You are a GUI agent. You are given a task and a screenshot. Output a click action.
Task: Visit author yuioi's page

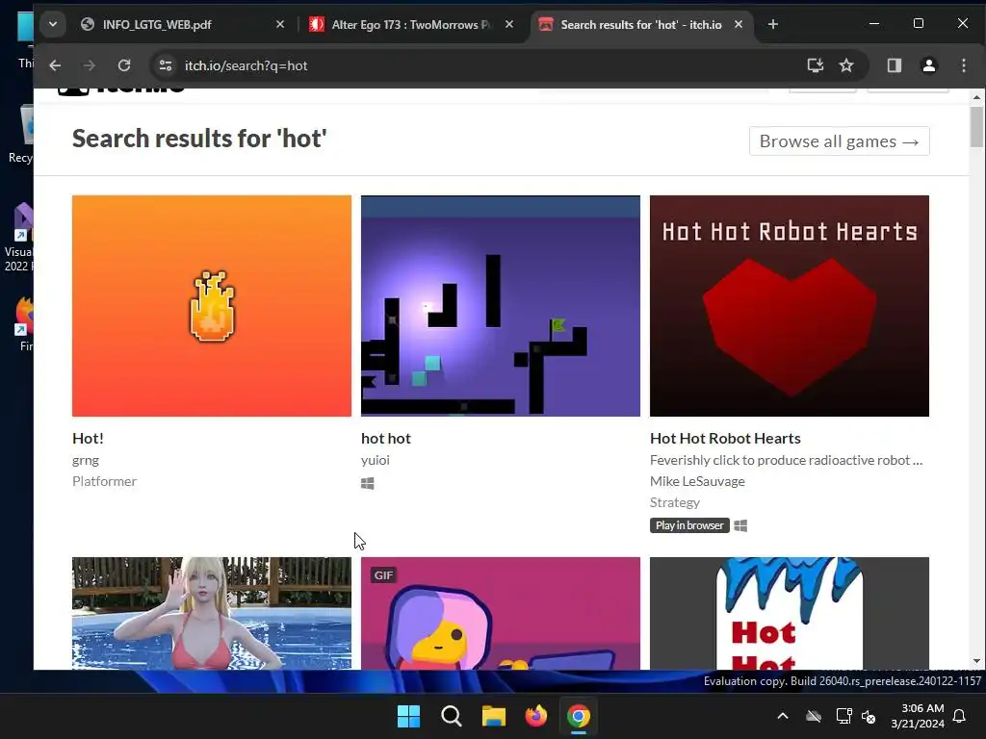(x=376, y=460)
